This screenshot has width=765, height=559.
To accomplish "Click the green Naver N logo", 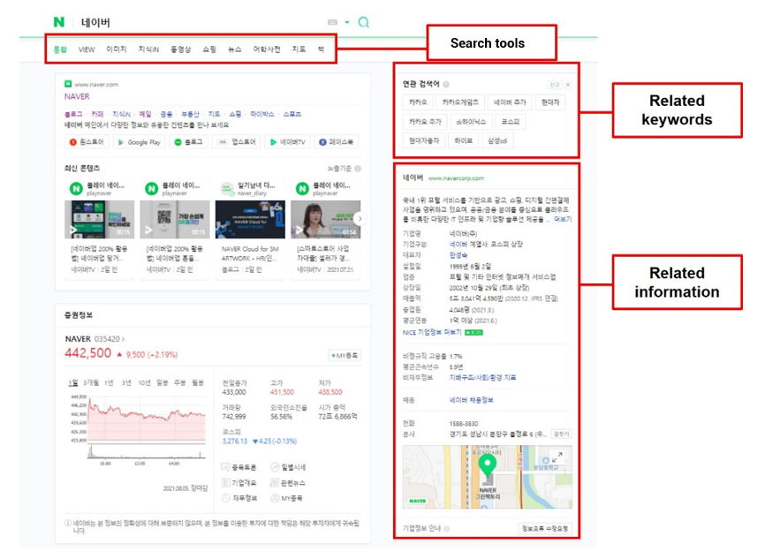I will 59,22.
